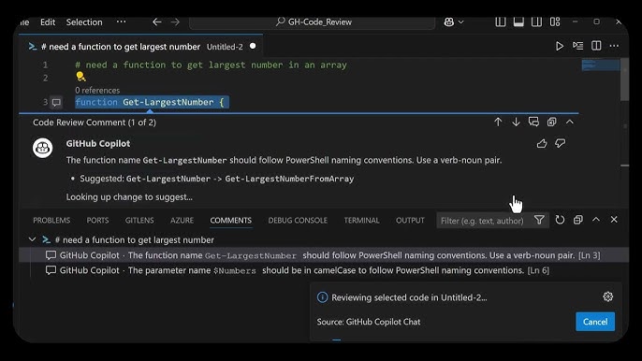
Task: Toggle the bottom panel layout button
Action: [518, 22]
